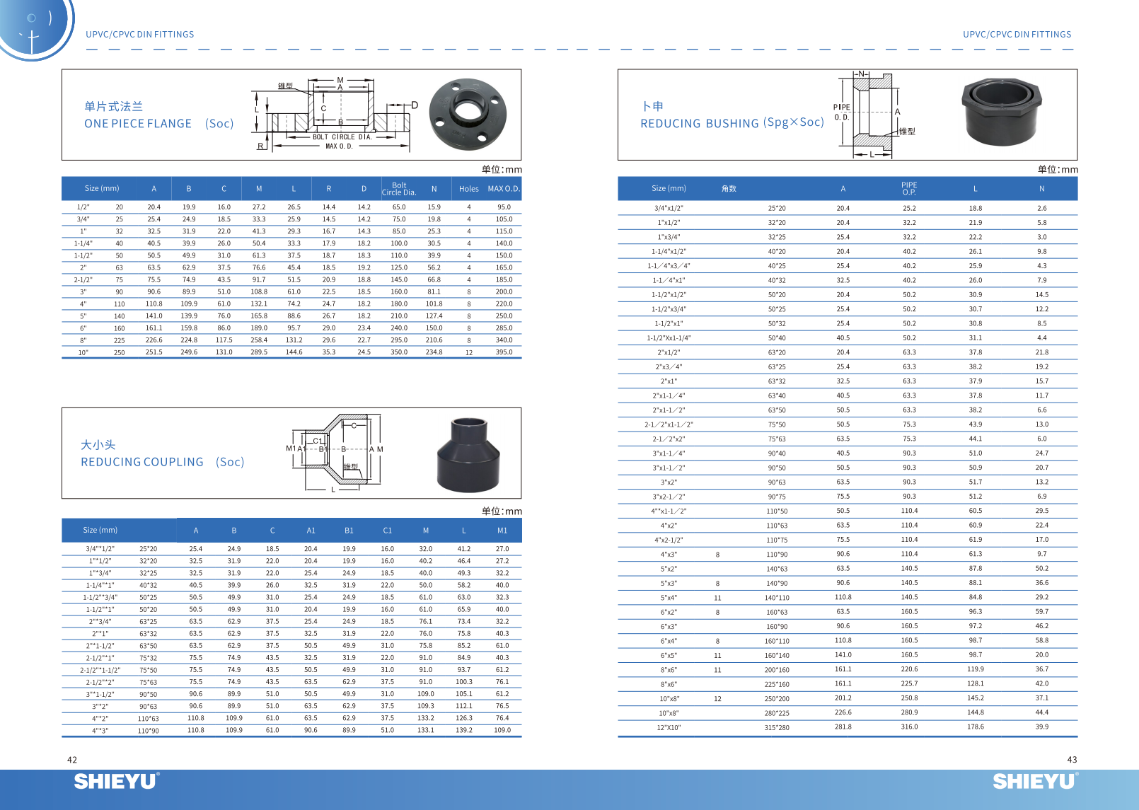Click the REDUCING COUPLING (Soc) heading
This screenshot has height=810, width=1139.
[x=162, y=462]
